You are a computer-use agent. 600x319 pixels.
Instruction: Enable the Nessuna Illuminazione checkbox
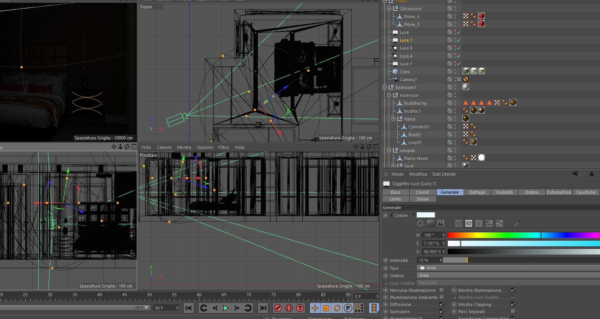(x=442, y=290)
